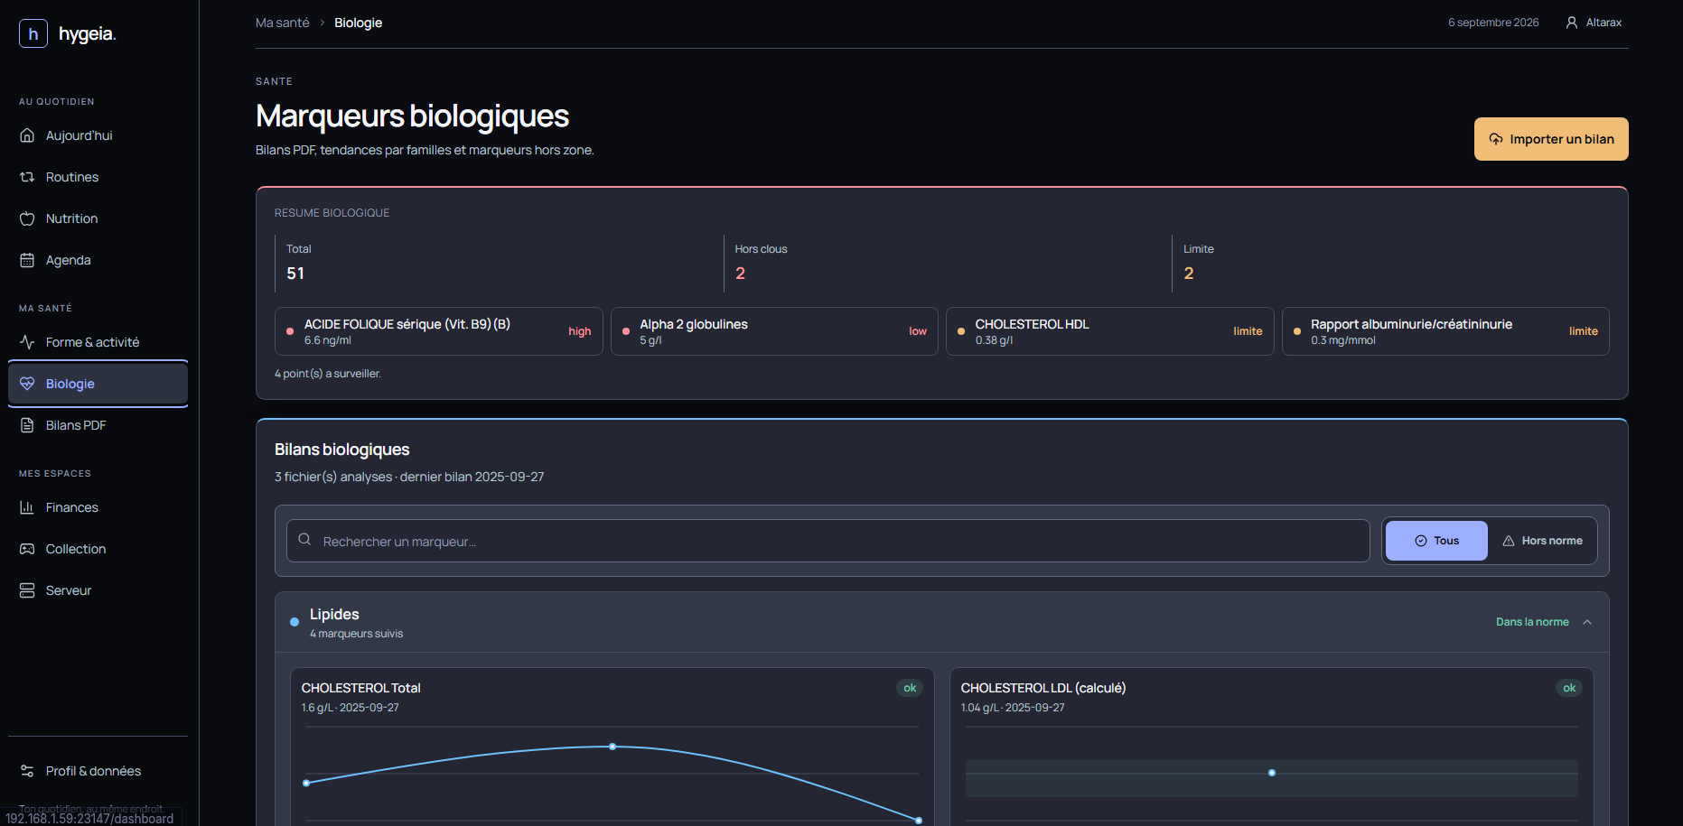Open the Rapport albuminurie/créatininurie card

pyautogui.click(x=1445, y=331)
